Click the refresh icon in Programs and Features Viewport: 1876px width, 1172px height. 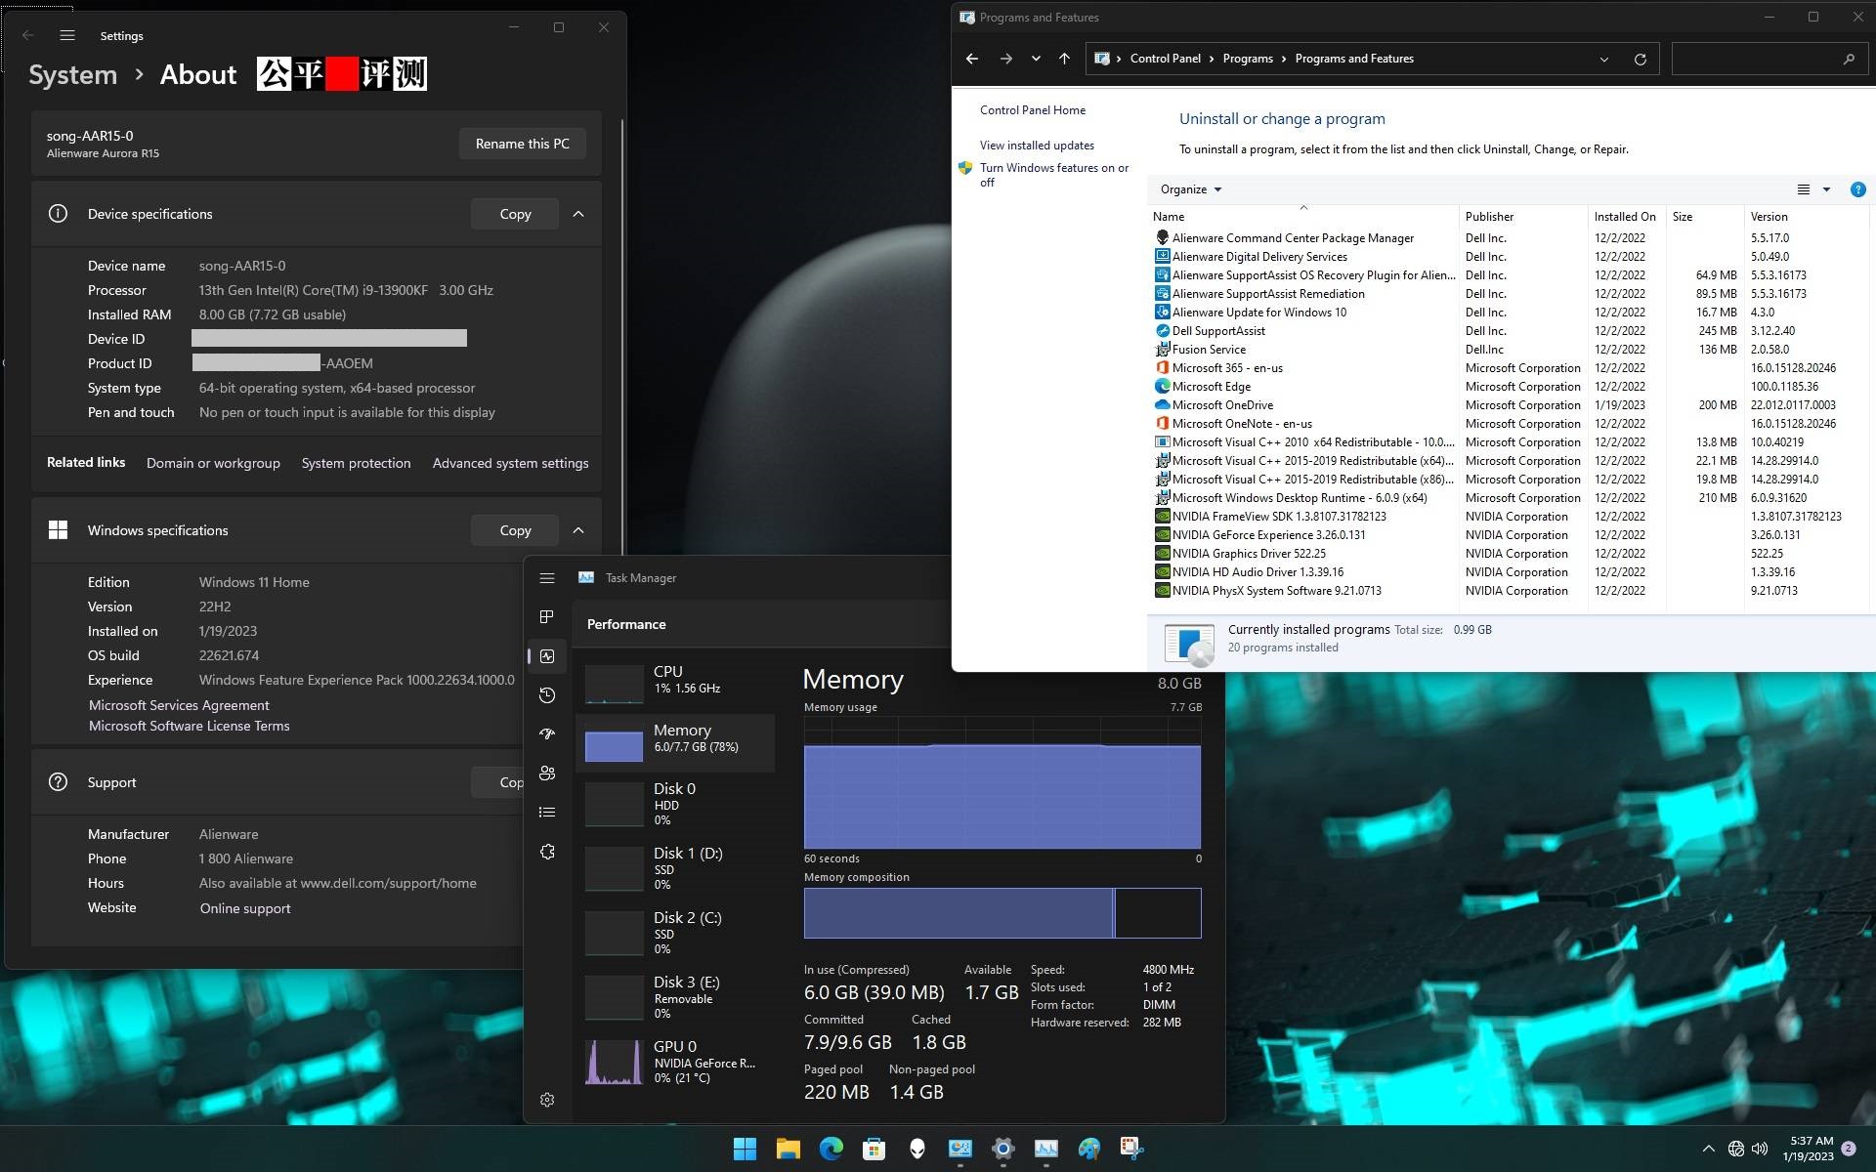1640,59
